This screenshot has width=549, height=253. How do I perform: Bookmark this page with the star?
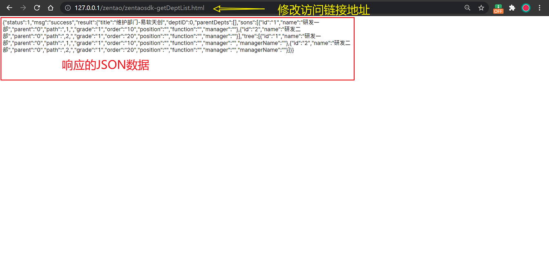pyautogui.click(x=481, y=8)
